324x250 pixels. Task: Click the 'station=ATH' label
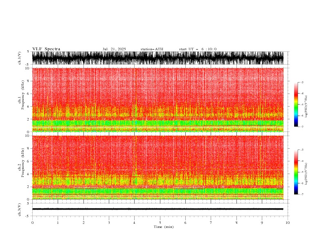[x=152, y=49]
